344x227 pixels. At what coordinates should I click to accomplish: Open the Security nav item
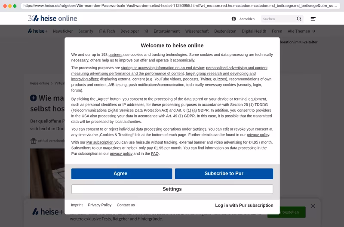click(86, 31)
